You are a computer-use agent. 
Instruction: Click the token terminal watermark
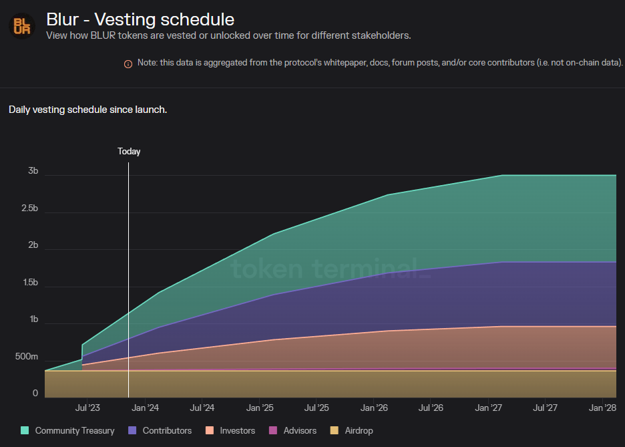327,269
